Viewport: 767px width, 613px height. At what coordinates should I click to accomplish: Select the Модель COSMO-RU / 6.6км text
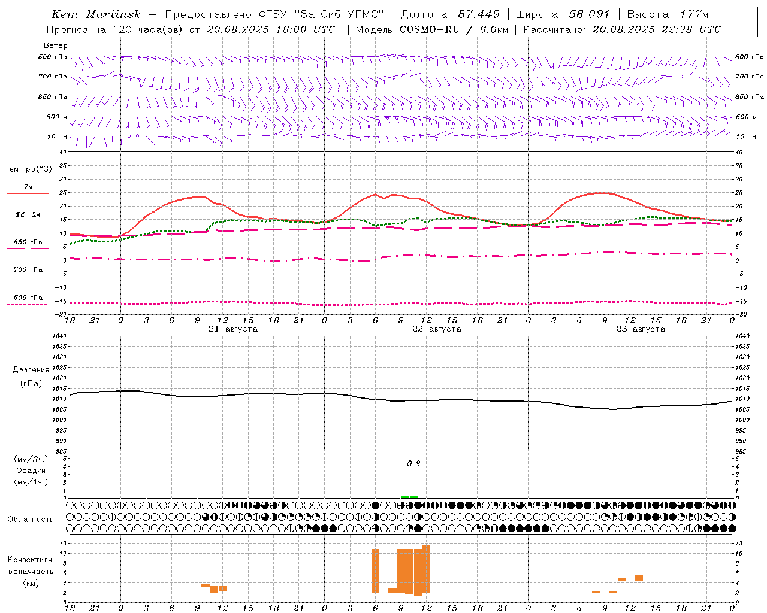tap(432, 29)
